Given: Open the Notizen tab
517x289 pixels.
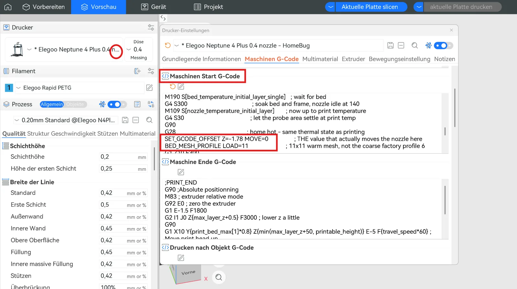Looking at the screenshot, I should coord(445,59).
